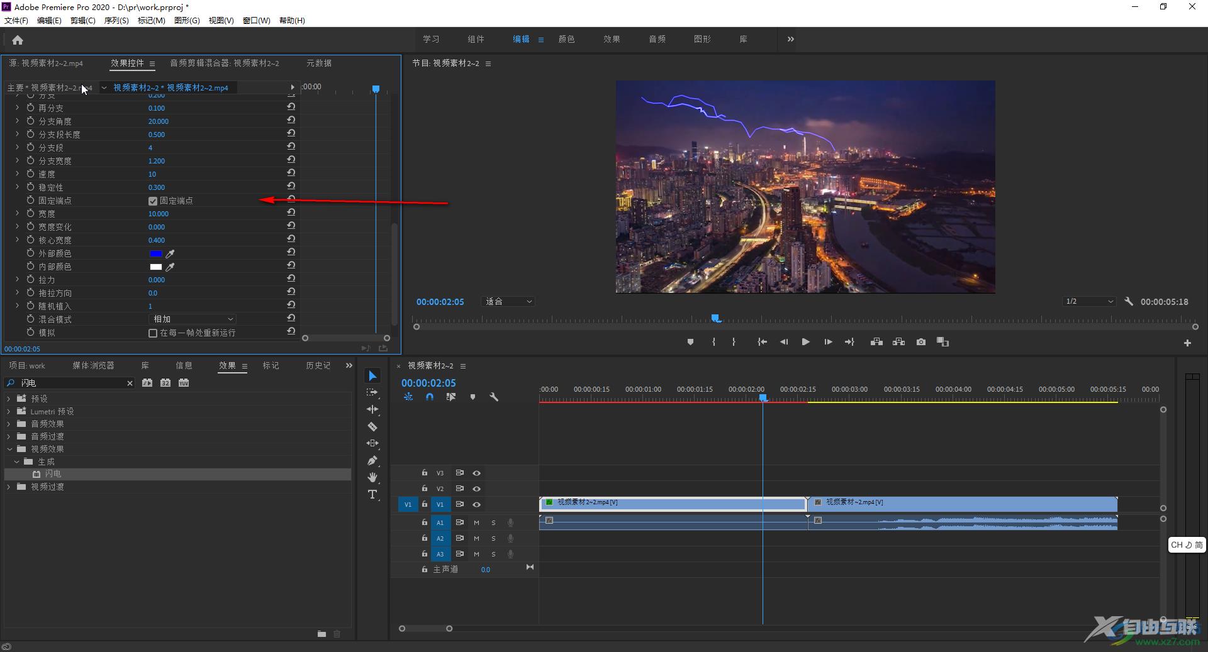The height and width of the screenshot is (652, 1208).
Task: Switch to the 音频 workspace tab
Action: pos(657,39)
